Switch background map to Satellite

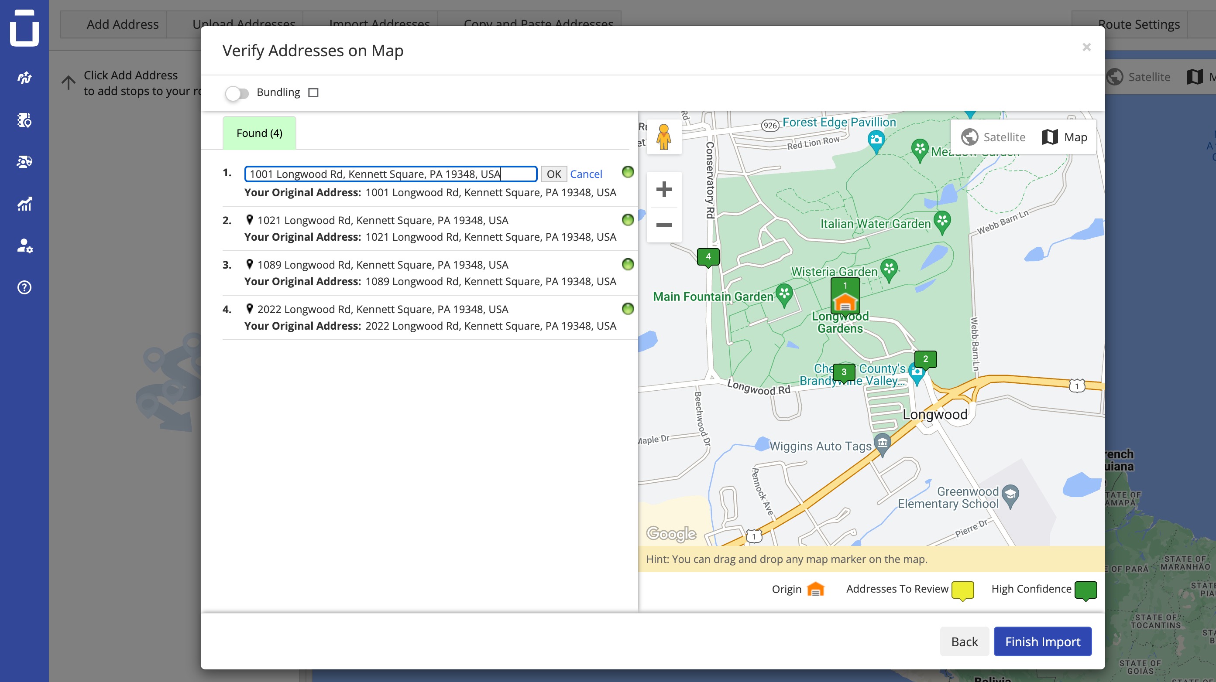[1139, 77]
